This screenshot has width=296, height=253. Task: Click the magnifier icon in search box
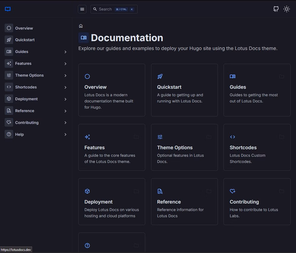coord(95,9)
